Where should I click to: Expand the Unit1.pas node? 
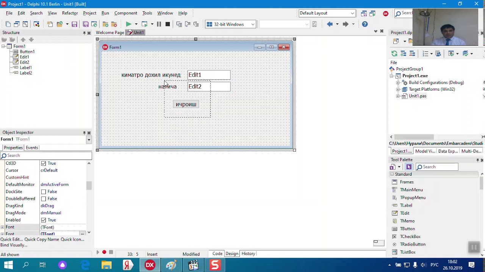[398, 96]
